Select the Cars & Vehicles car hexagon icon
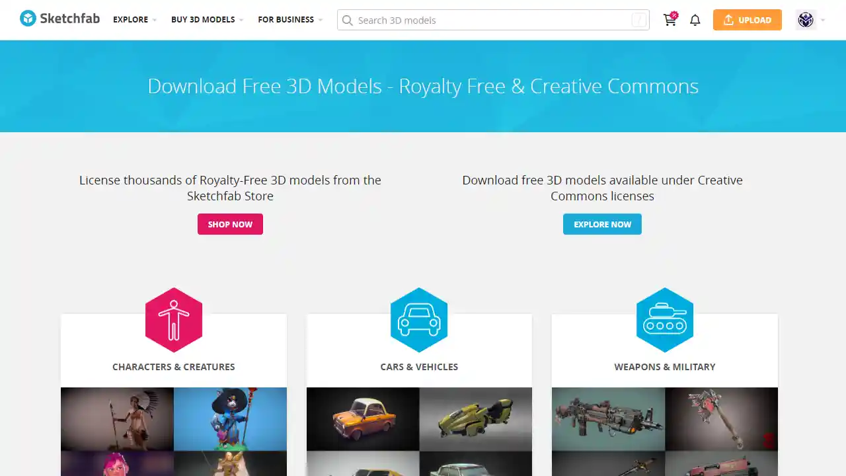846x476 pixels. tap(419, 319)
